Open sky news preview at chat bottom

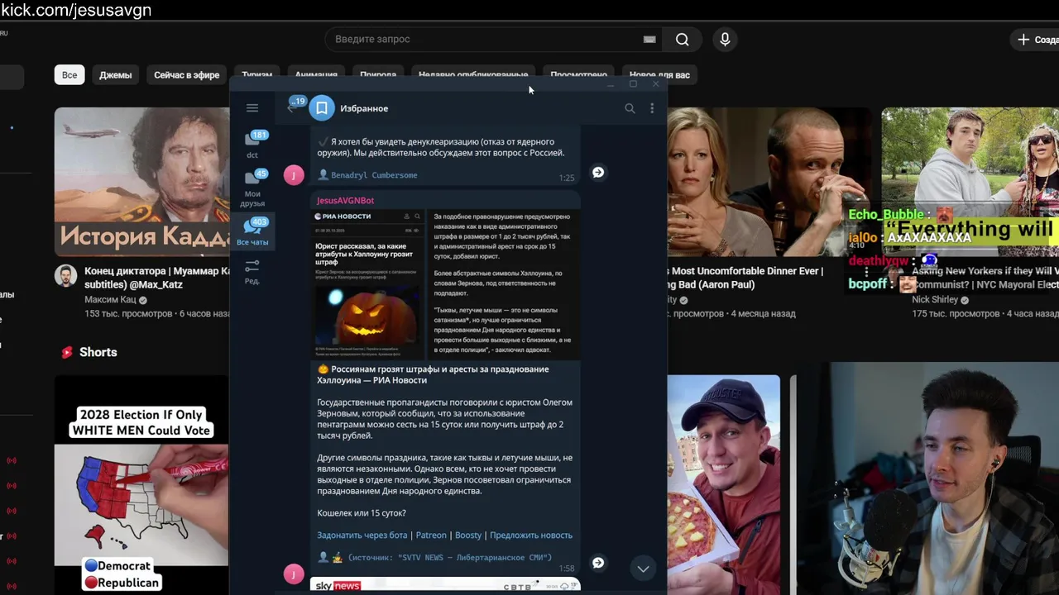pos(445,586)
